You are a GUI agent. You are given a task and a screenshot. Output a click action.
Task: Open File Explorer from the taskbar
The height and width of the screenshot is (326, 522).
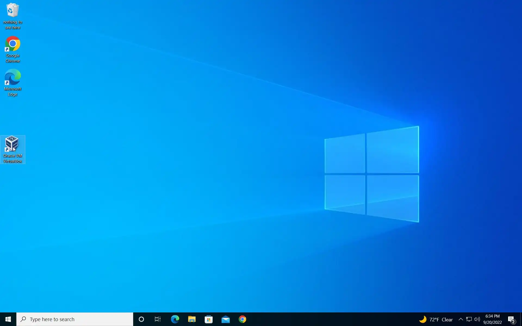[192, 319]
